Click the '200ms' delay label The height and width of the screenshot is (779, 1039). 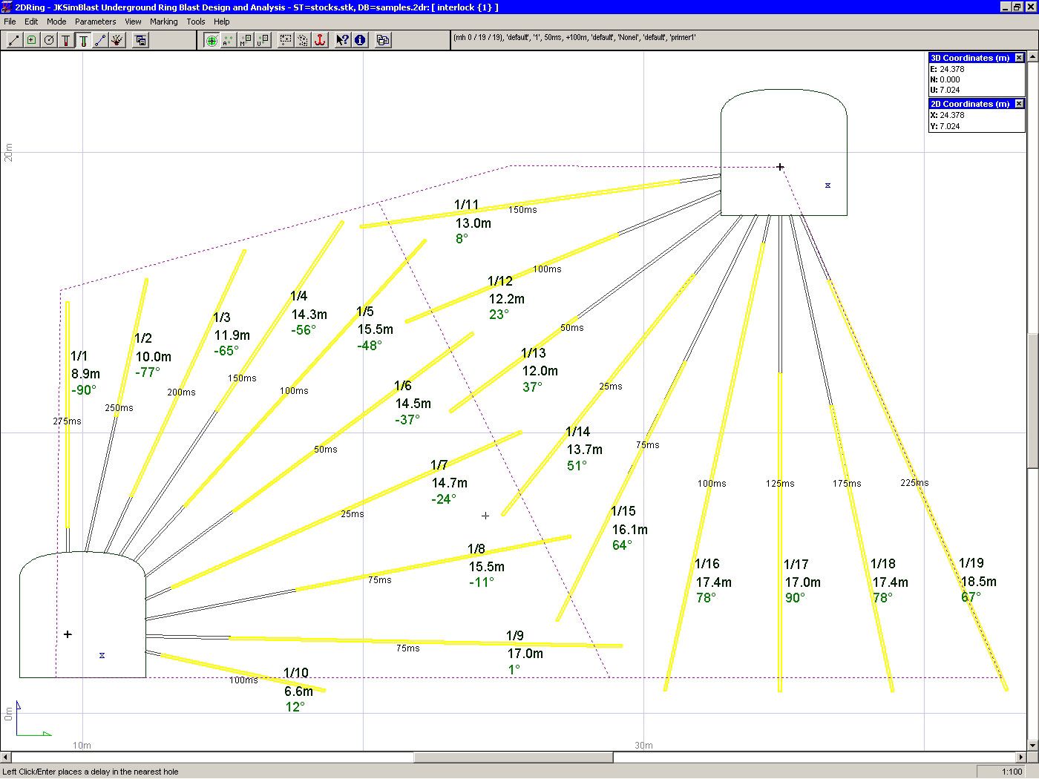[x=181, y=392]
